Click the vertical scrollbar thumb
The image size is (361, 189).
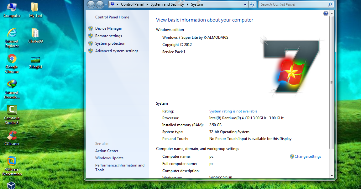pos(332,82)
